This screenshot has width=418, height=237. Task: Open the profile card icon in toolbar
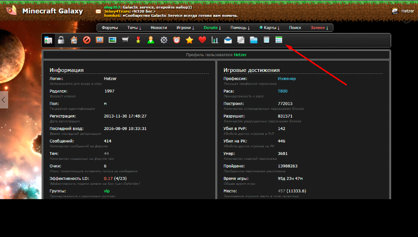pos(48,40)
